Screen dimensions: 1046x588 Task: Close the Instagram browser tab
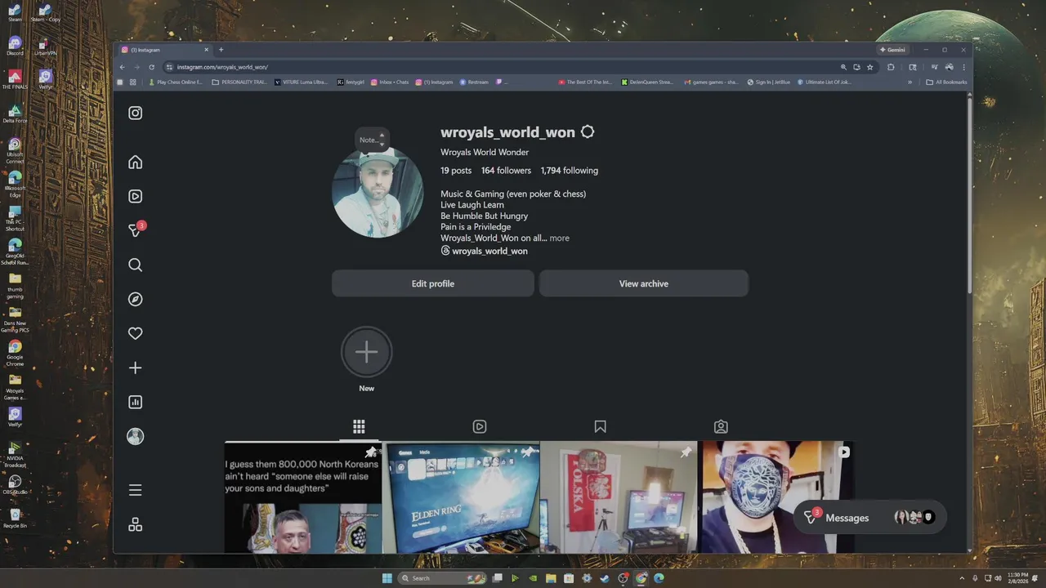tap(207, 50)
